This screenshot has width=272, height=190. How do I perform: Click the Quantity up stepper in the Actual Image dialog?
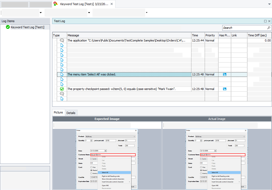(201, 140)
